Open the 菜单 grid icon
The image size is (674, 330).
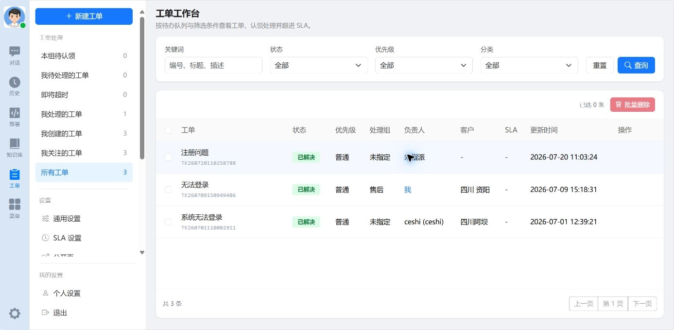coord(15,205)
